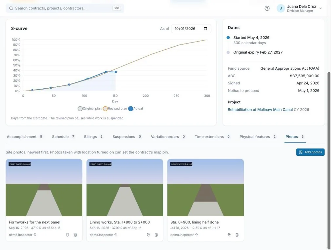Viewport: 331px width, 250px height.
Task: Focus the Search contracts, projects, contractors field
Action: [x=65, y=8]
